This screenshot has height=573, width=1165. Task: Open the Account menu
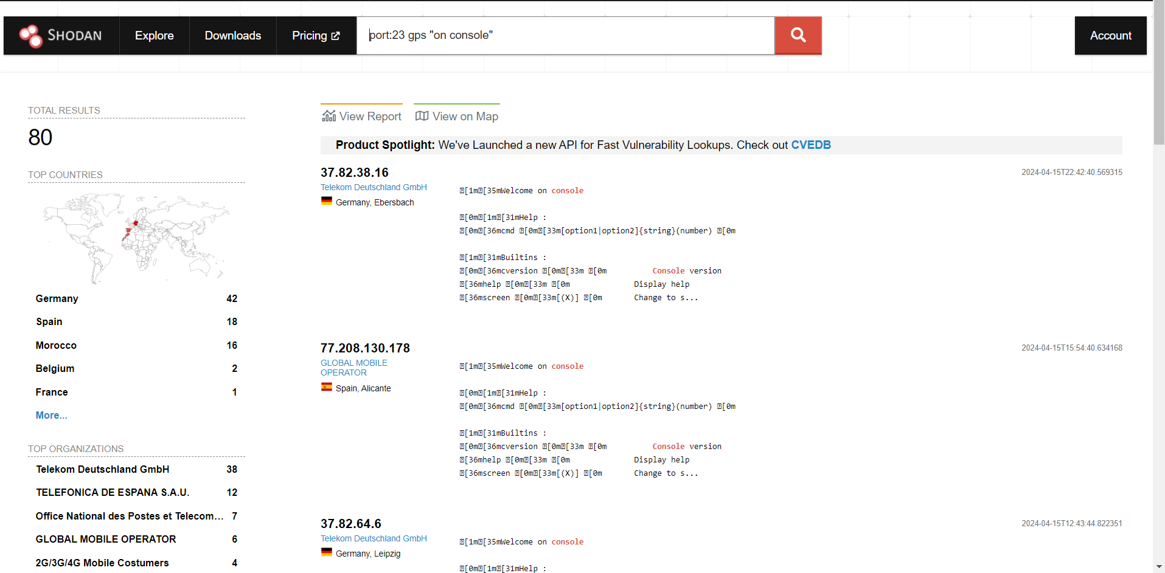pyautogui.click(x=1110, y=36)
